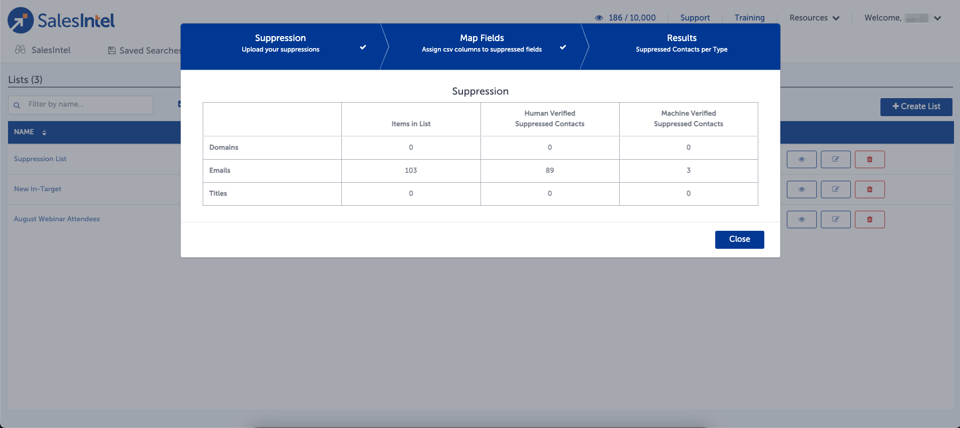
Task: Focus the Filter by name field
Action: 81,105
